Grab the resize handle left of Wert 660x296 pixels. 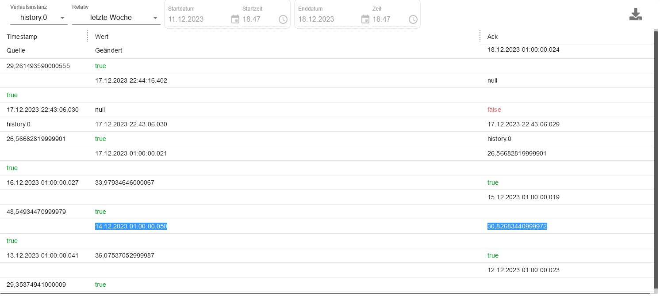point(88,36)
